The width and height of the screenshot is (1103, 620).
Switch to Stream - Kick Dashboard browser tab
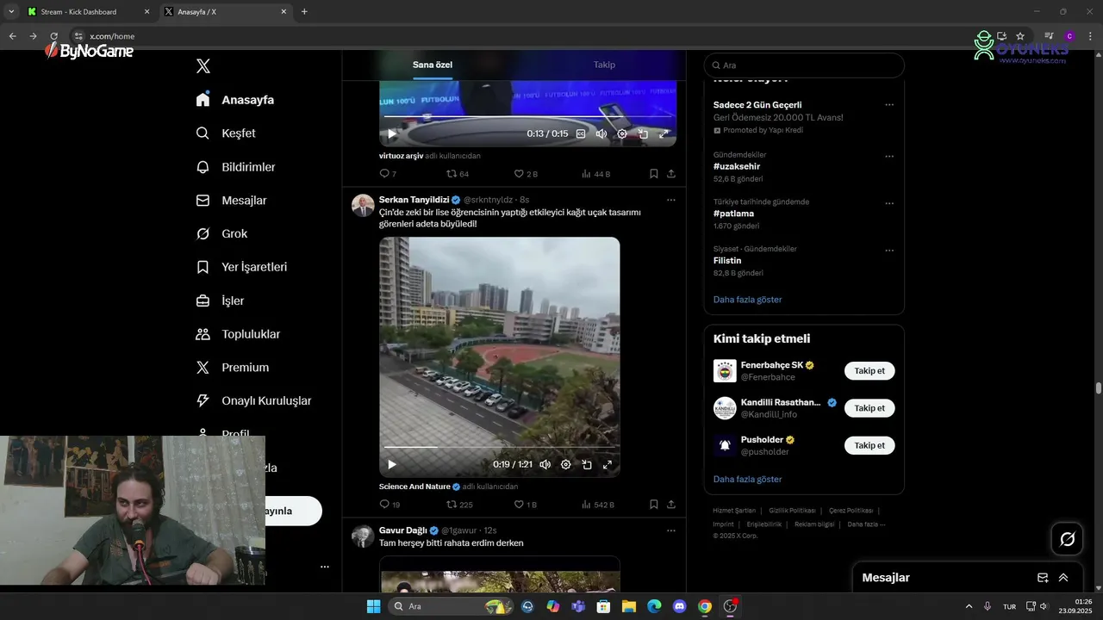pos(86,12)
